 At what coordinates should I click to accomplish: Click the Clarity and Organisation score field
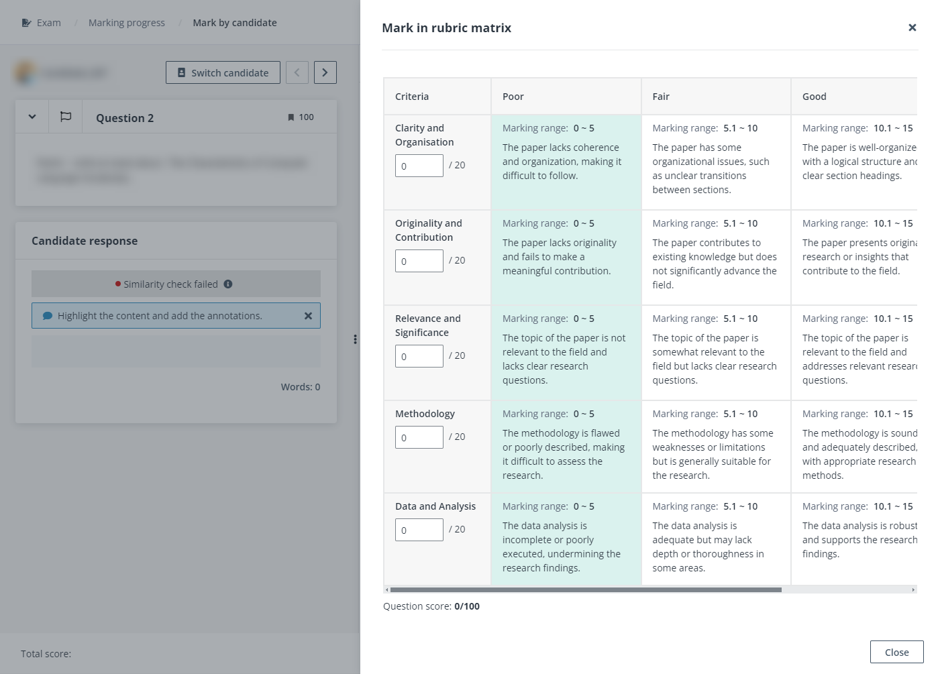[x=419, y=166]
